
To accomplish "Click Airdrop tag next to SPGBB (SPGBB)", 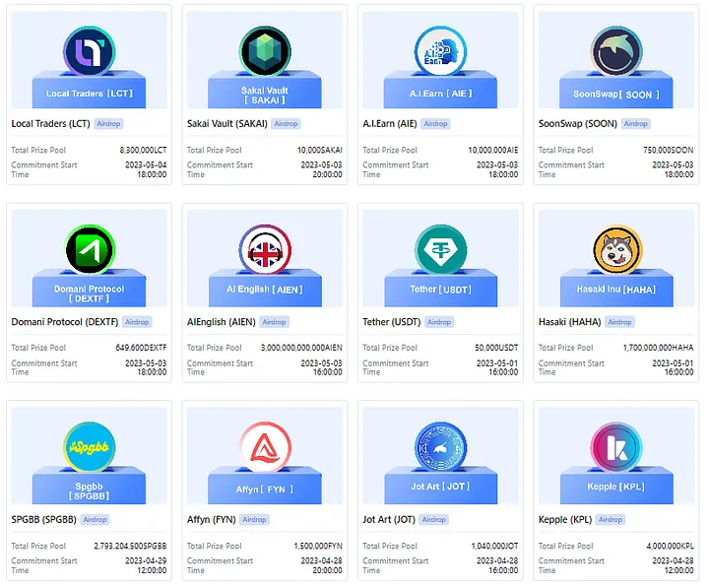I will point(95,520).
